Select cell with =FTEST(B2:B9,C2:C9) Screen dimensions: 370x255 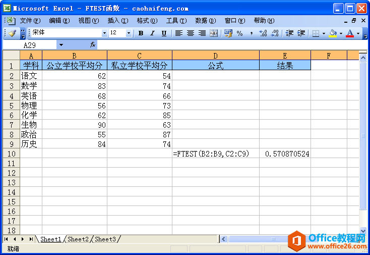(216, 154)
